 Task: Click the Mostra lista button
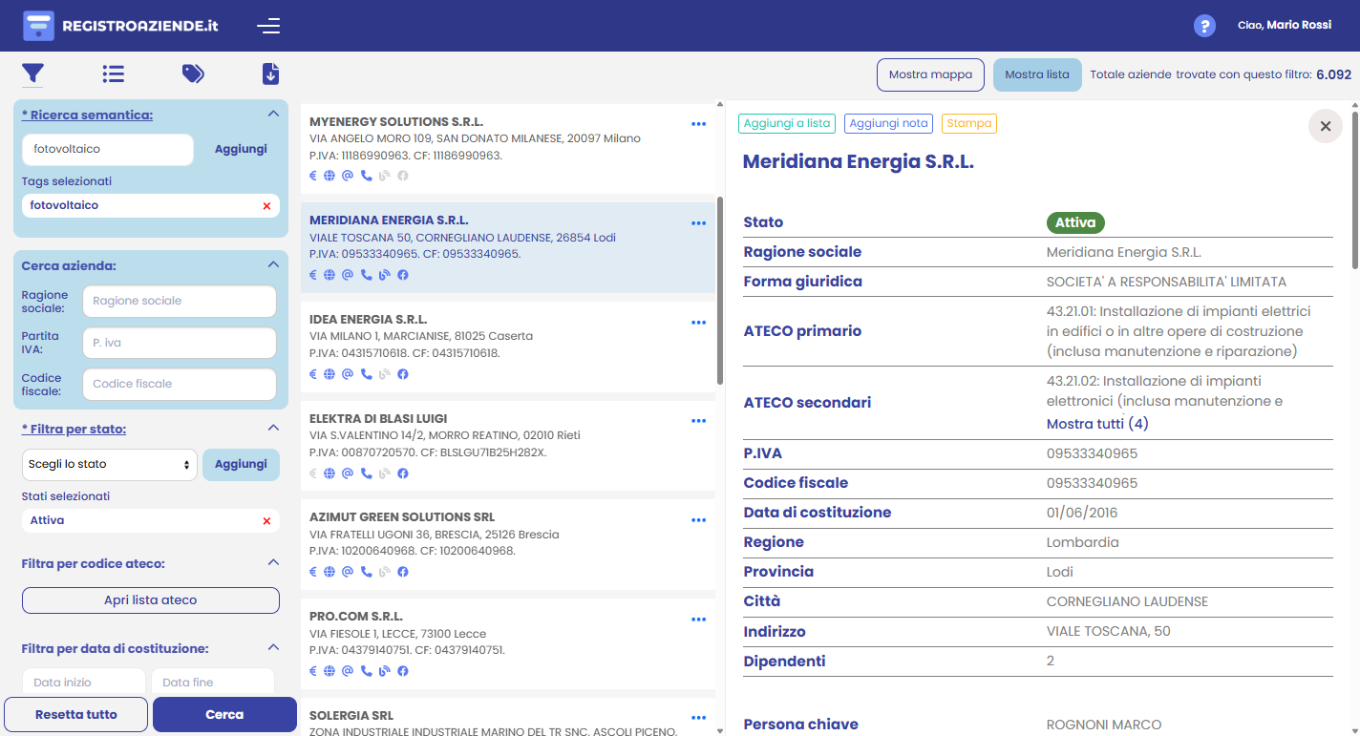pyautogui.click(x=1037, y=74)
